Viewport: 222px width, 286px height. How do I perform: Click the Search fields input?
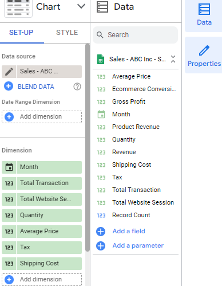[x=135, y=35]
